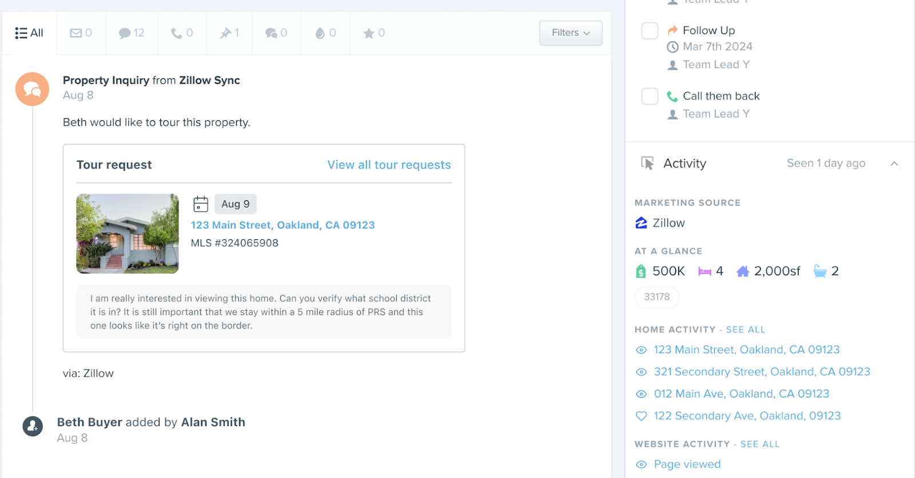
Task: Mark Call them back task complete
Action: 650,96
